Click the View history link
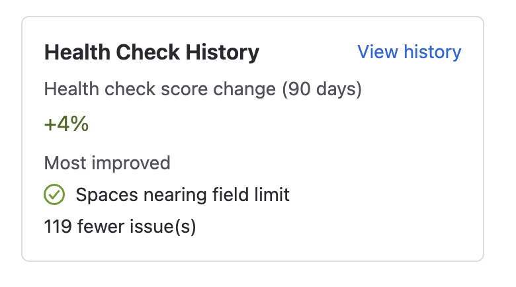Image resolution: width=516 pixels, height=287 pixels. [409, 52]
